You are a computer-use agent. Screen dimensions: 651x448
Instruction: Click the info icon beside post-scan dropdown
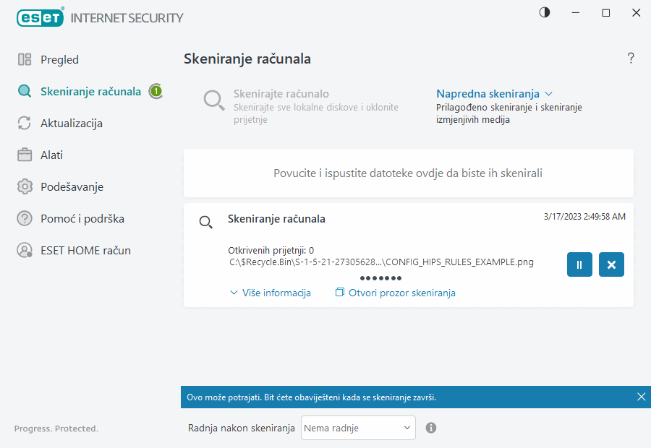click(x=430, y=428)
